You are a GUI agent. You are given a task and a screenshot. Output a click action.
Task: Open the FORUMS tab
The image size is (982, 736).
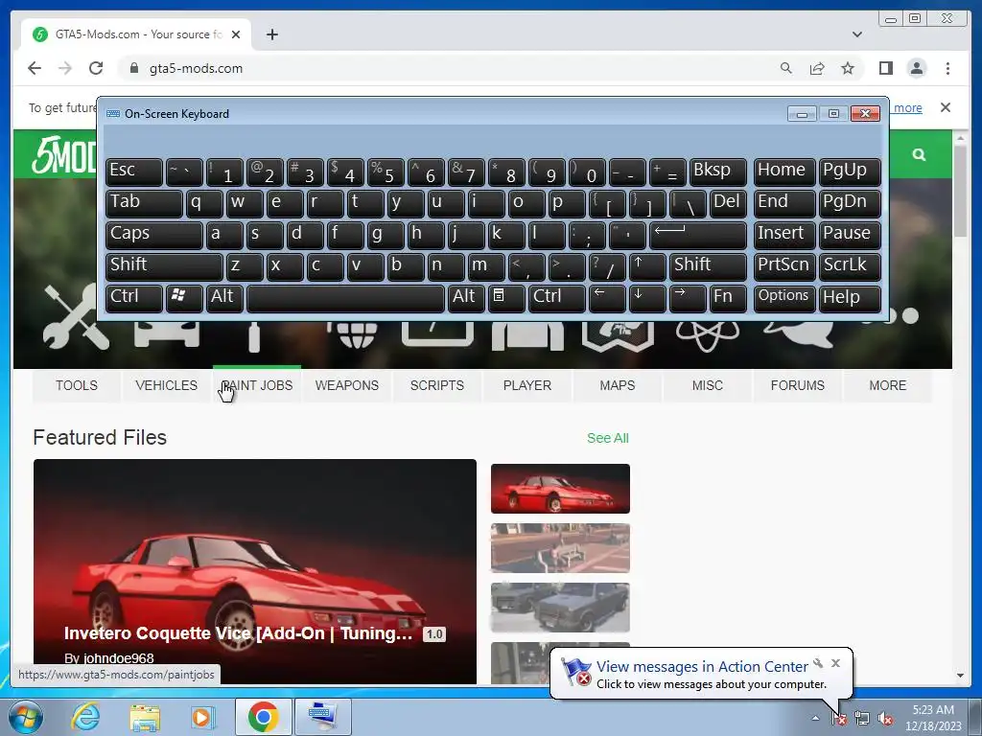click(x=798, y=385)
